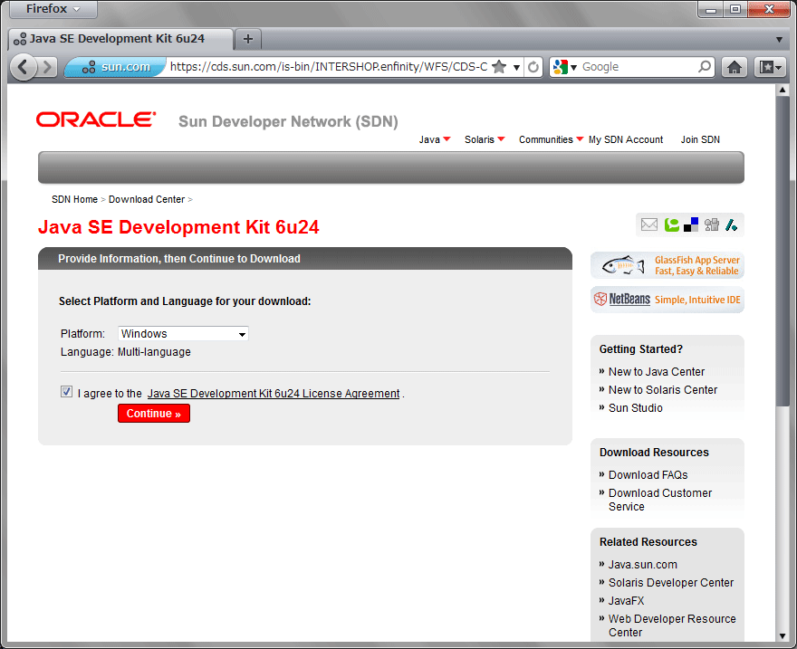Click the search magnifier icon
This screenshot has height=649, width=797.
[705, 66]
